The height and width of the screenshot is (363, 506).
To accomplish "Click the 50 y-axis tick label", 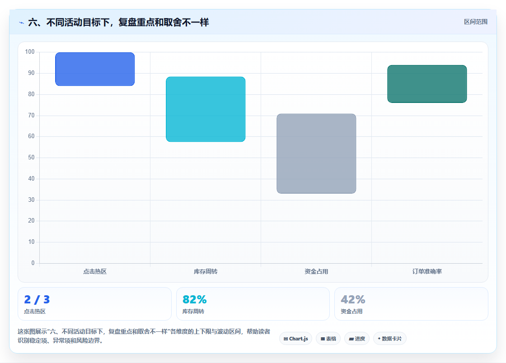I will [31, 157].
